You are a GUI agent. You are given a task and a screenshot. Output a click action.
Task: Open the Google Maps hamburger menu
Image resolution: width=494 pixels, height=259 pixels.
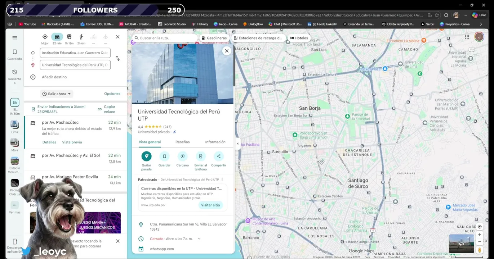click(x=15, y=38)
